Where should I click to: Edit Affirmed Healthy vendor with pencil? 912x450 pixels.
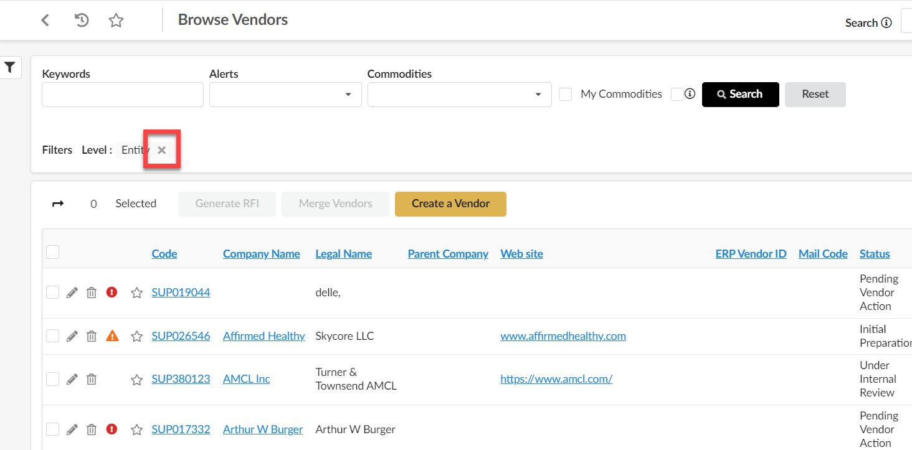(x=72, y=336)
